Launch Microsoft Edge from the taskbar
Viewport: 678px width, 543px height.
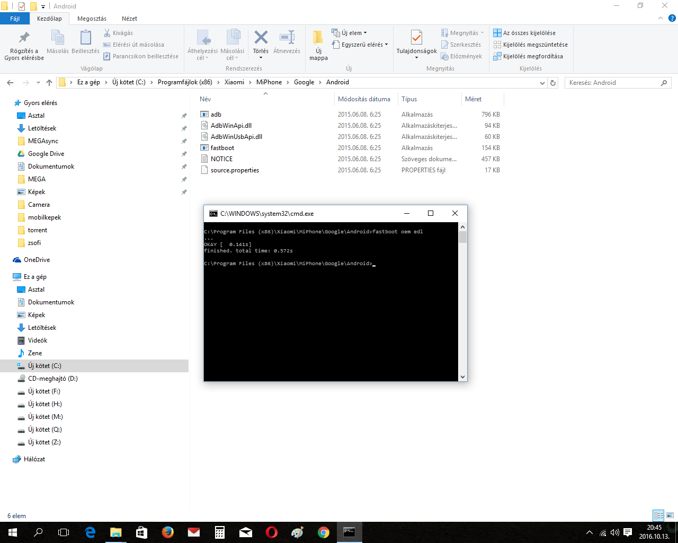(x=90, y=532)
